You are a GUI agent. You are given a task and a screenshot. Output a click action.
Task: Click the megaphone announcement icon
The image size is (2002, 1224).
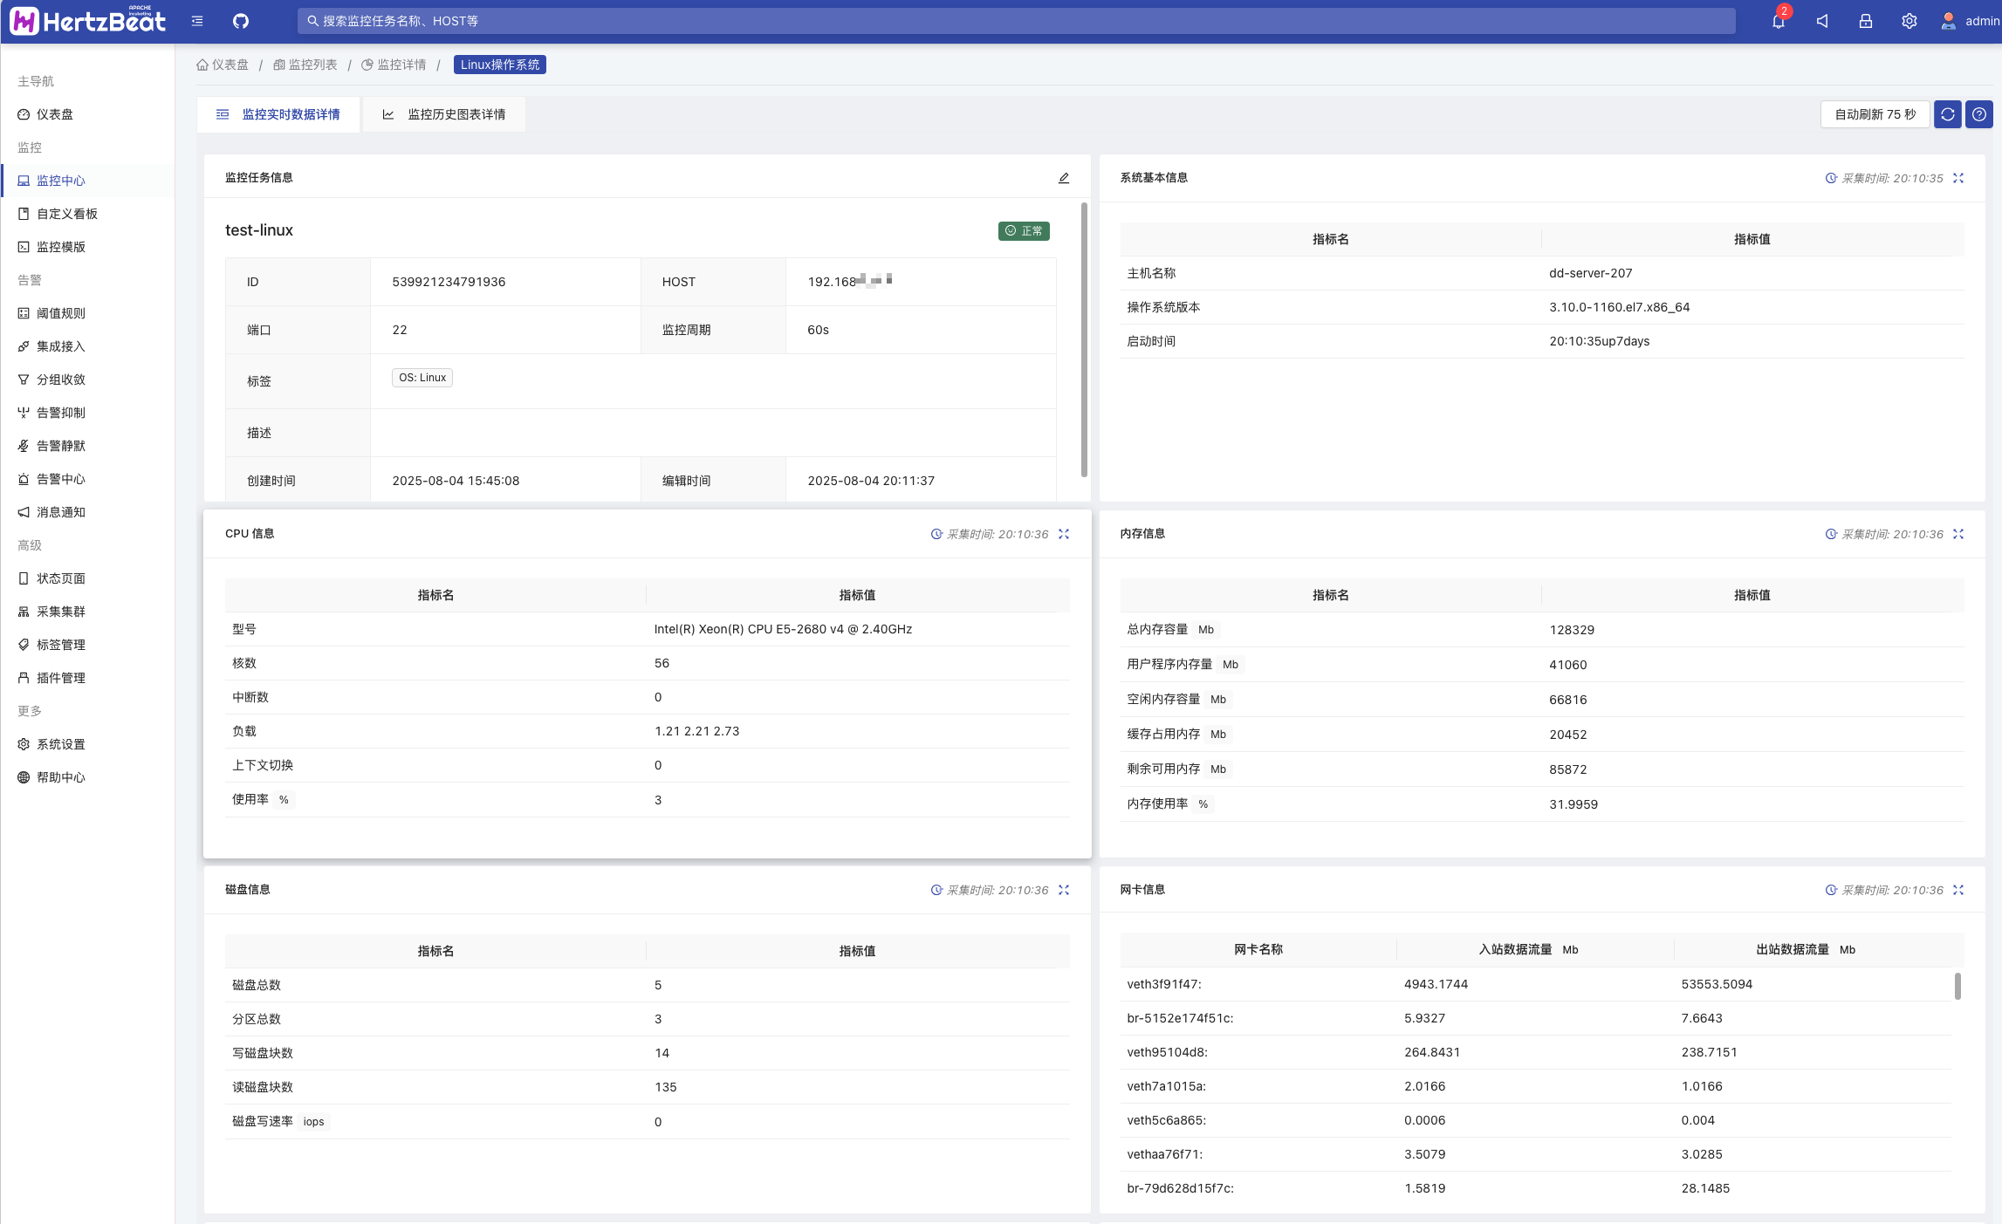click(x=1822, y=21)
